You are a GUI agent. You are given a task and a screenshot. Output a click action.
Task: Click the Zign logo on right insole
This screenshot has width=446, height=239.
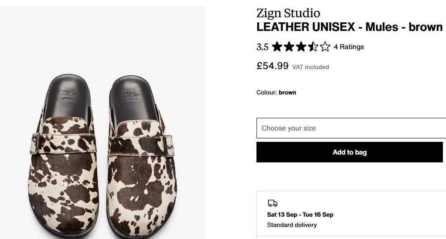(x=132, y=95)
